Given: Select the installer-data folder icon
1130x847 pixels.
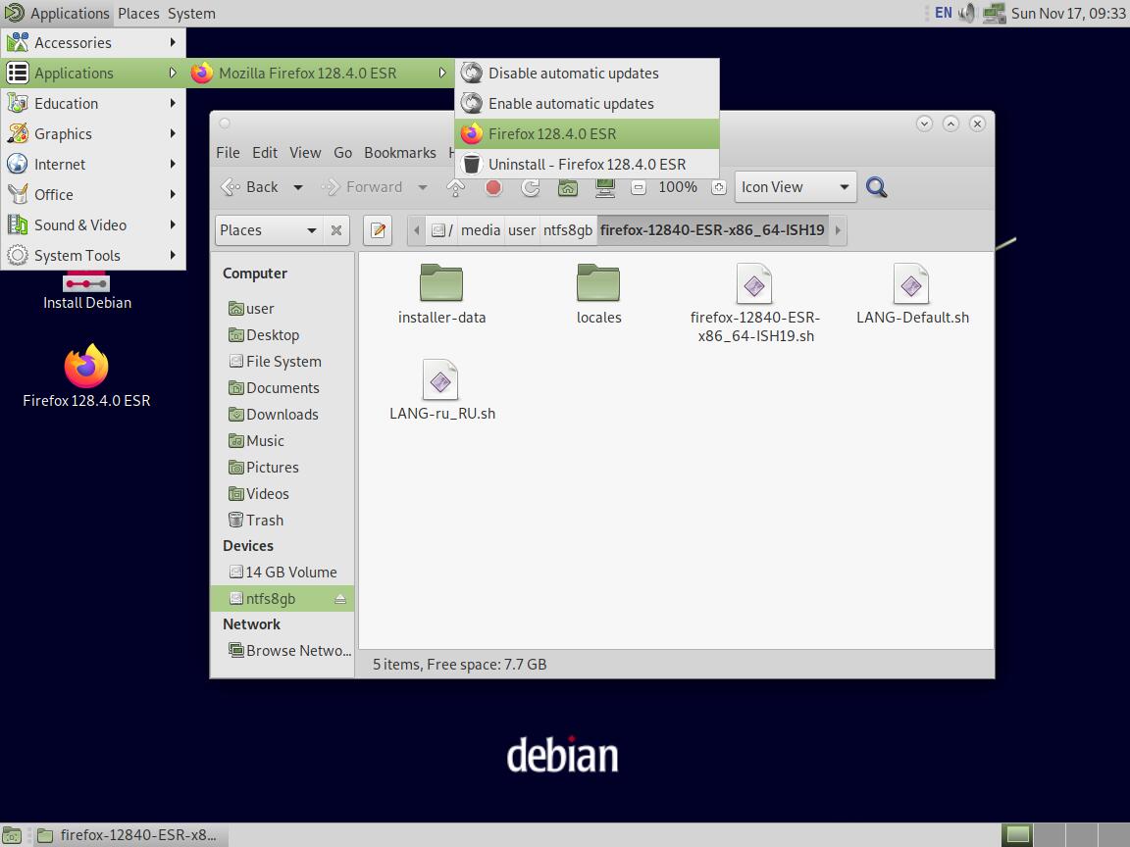Looking at the screenshot, I should 441,282.
